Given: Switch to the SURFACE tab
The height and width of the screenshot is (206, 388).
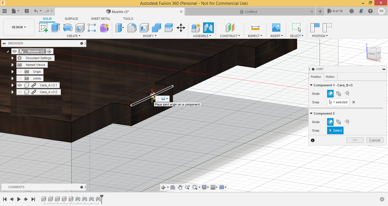Looking at the screenshot, I should click(x=71, y=19).
